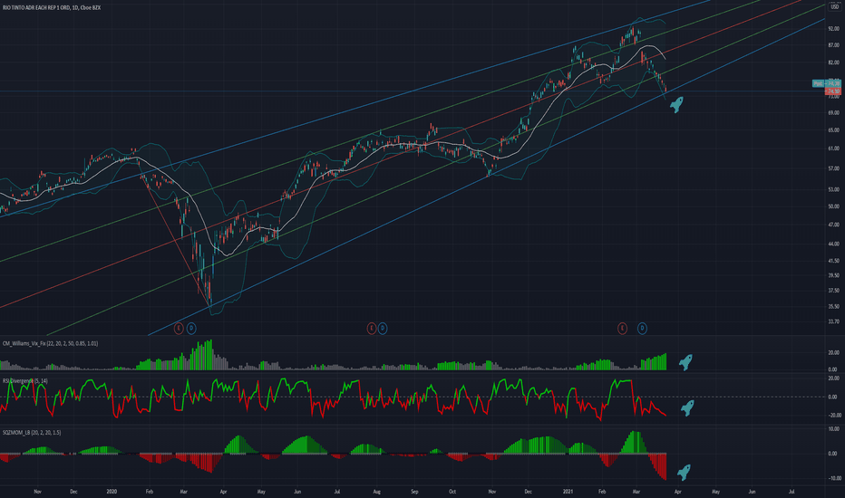Click the rocket sticker in the RSI Divergence pane
The height and width of the screenshot is (498, 845).
[687, 408]
